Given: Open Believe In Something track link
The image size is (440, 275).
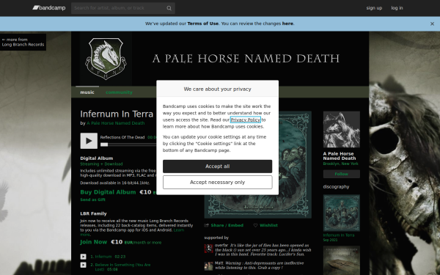Looking at the screenshot, I should (122, 267).
